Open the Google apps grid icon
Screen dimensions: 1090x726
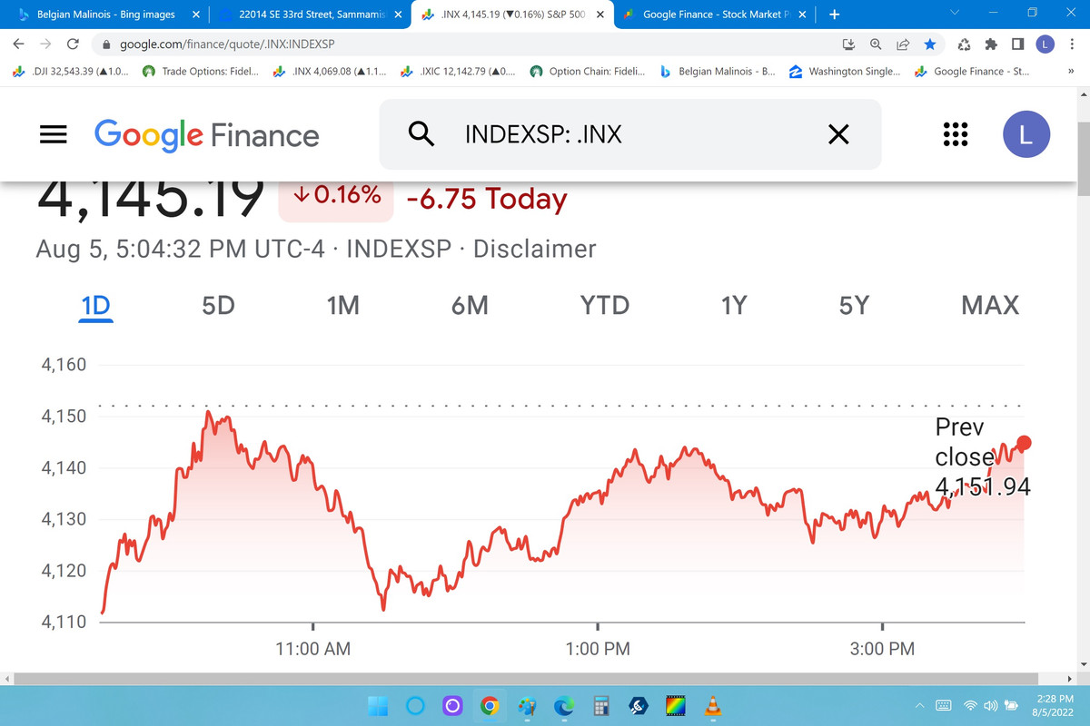pos(955,134)
